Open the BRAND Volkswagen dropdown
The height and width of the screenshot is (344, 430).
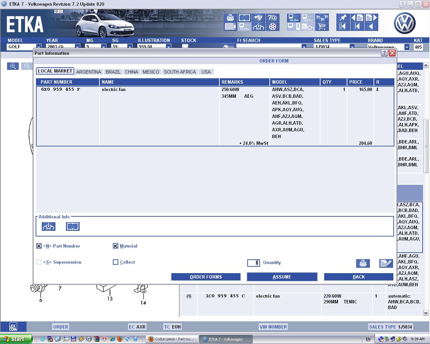pyautogui.click(x=407, y=47)
